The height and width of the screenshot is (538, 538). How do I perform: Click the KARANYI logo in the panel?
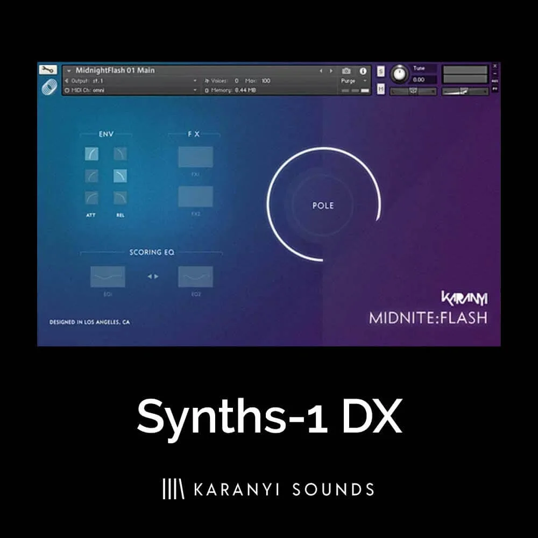464,298
